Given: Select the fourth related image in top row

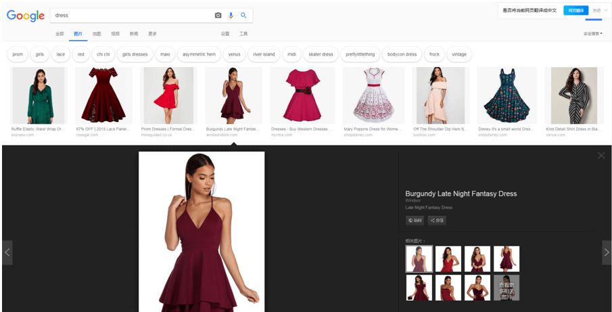Looking at the screenshot, I should 507,259.
